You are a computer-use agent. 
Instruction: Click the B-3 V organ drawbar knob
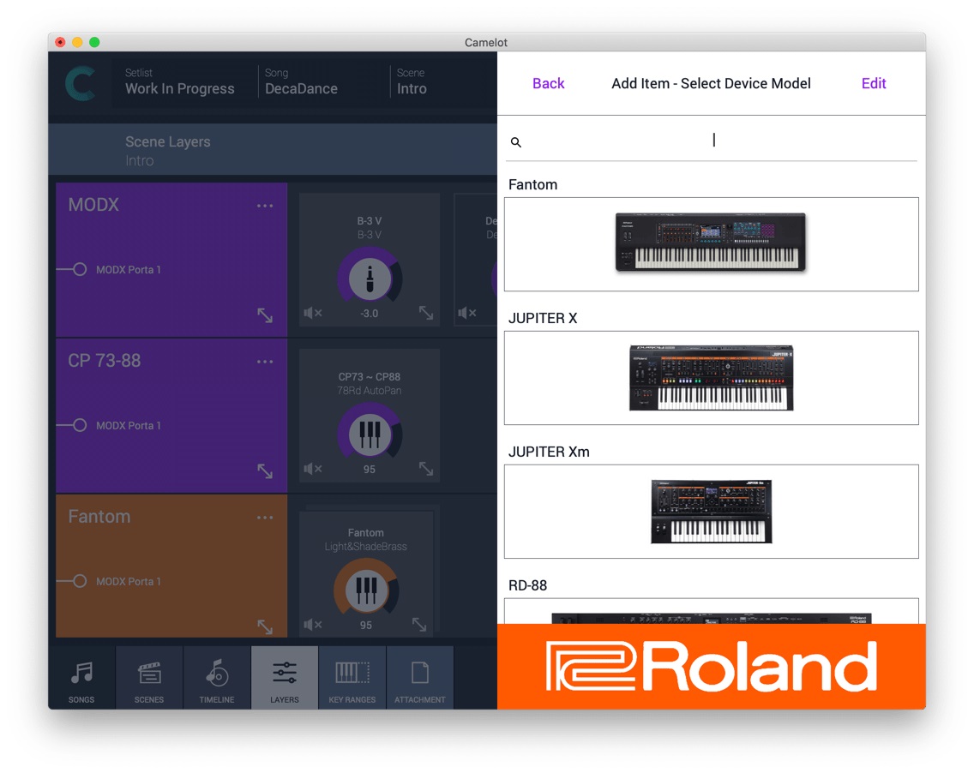click(x=370, y=279)
